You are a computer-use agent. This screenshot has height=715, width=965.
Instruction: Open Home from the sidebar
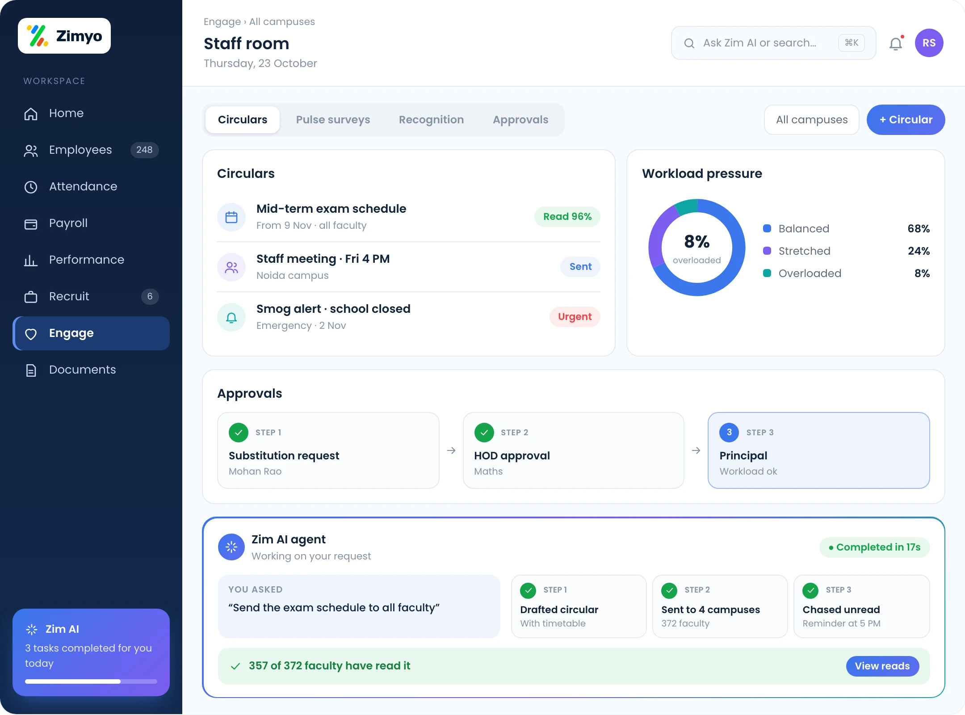point(91,114)
